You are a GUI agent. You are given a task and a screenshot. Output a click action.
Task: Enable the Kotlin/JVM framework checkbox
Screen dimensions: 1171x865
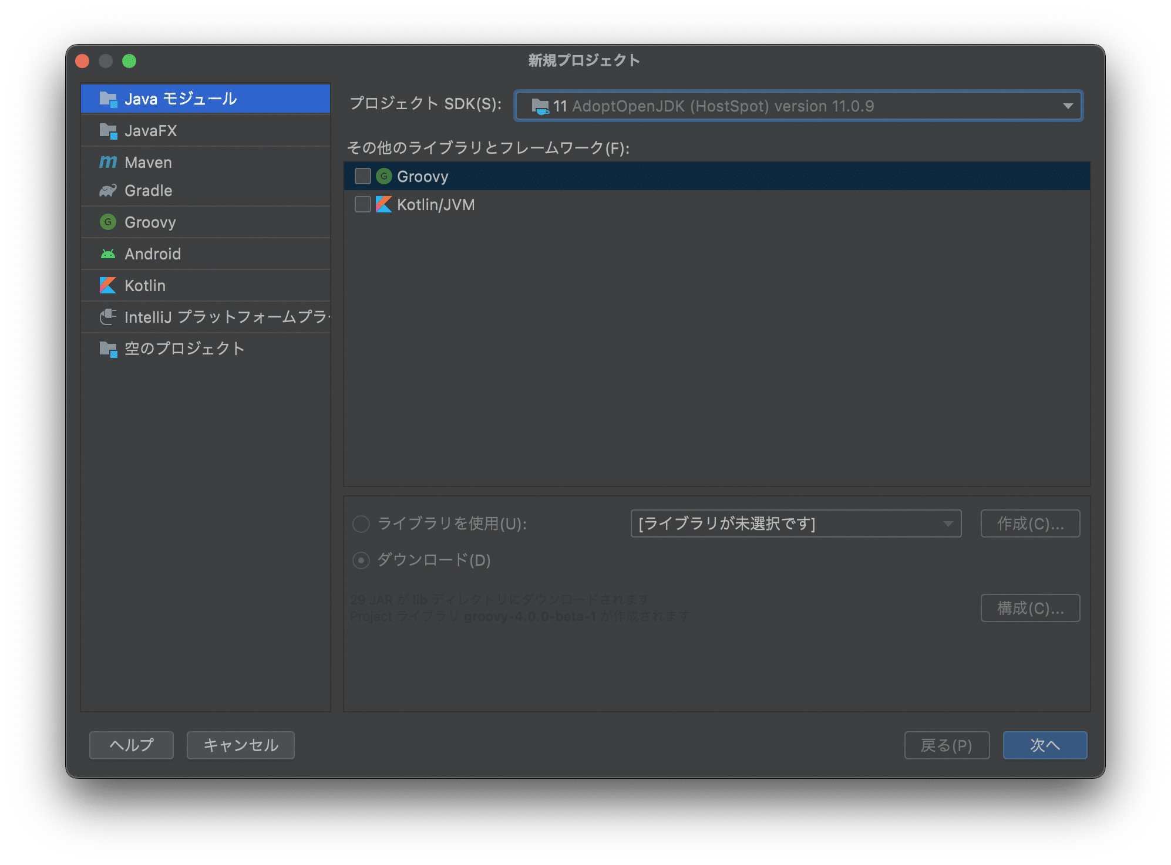click(363, 204)
